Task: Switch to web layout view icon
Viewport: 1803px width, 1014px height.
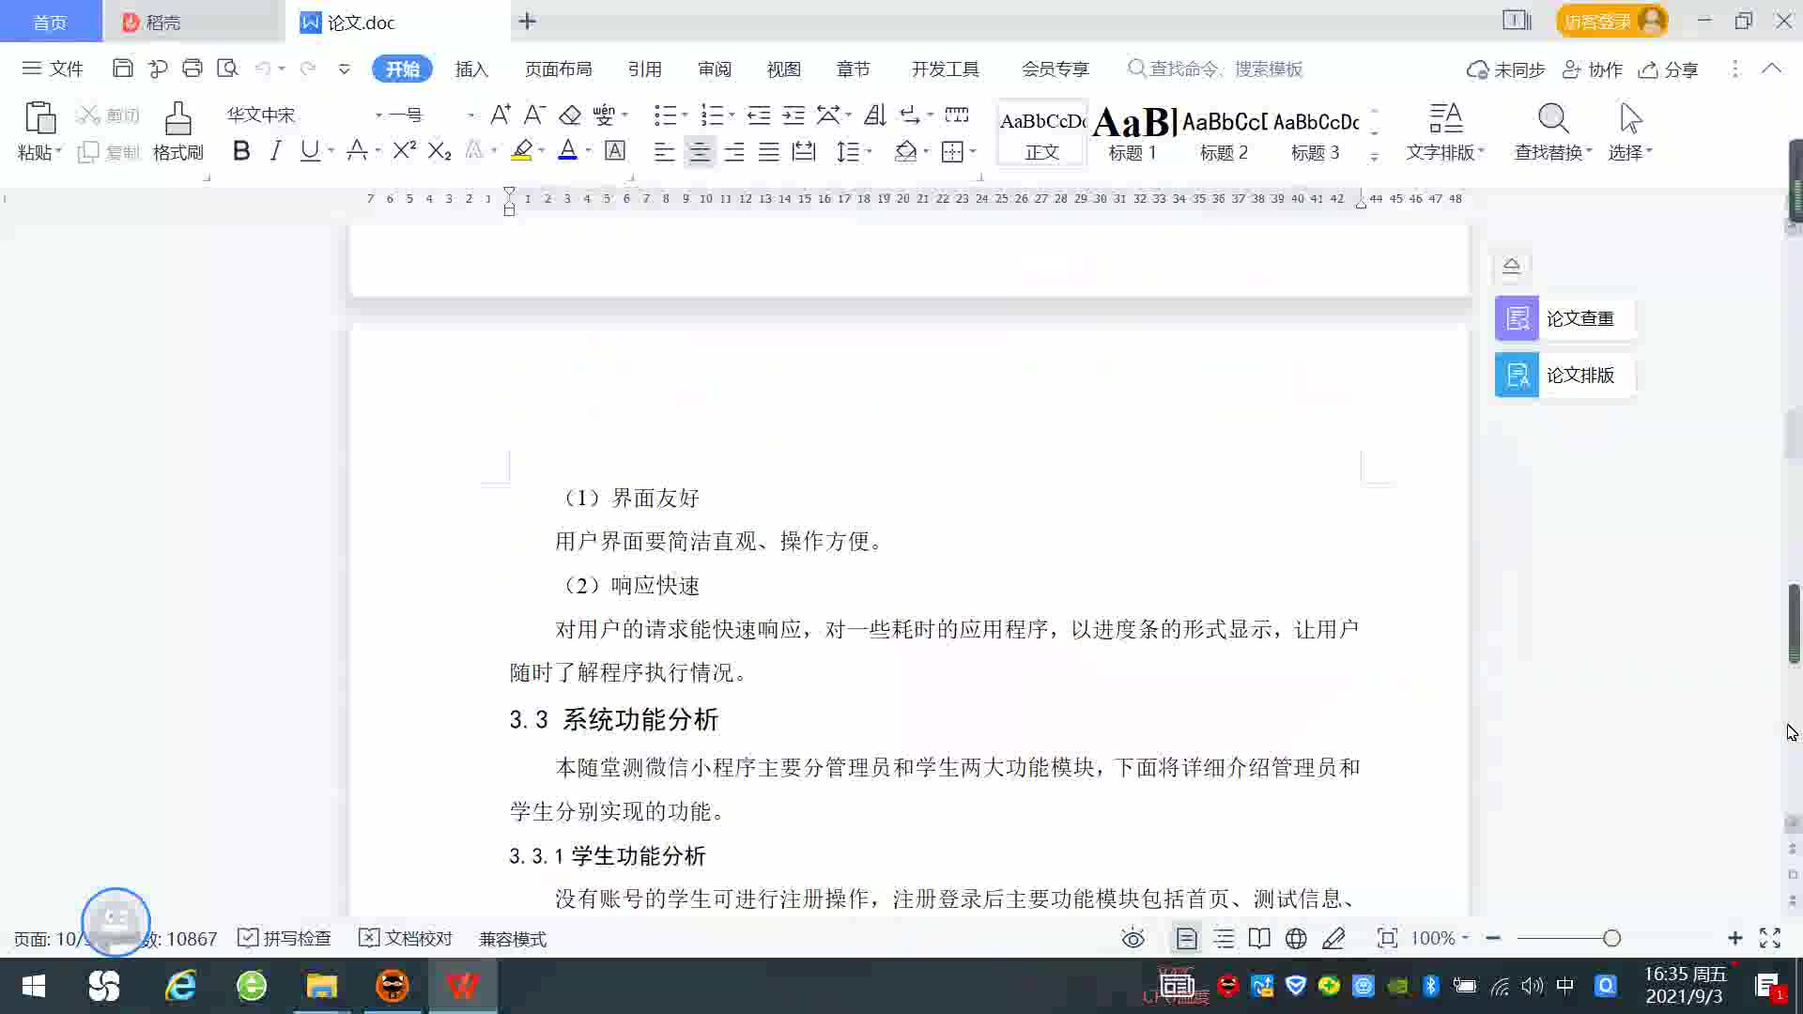Action: 1296,938
